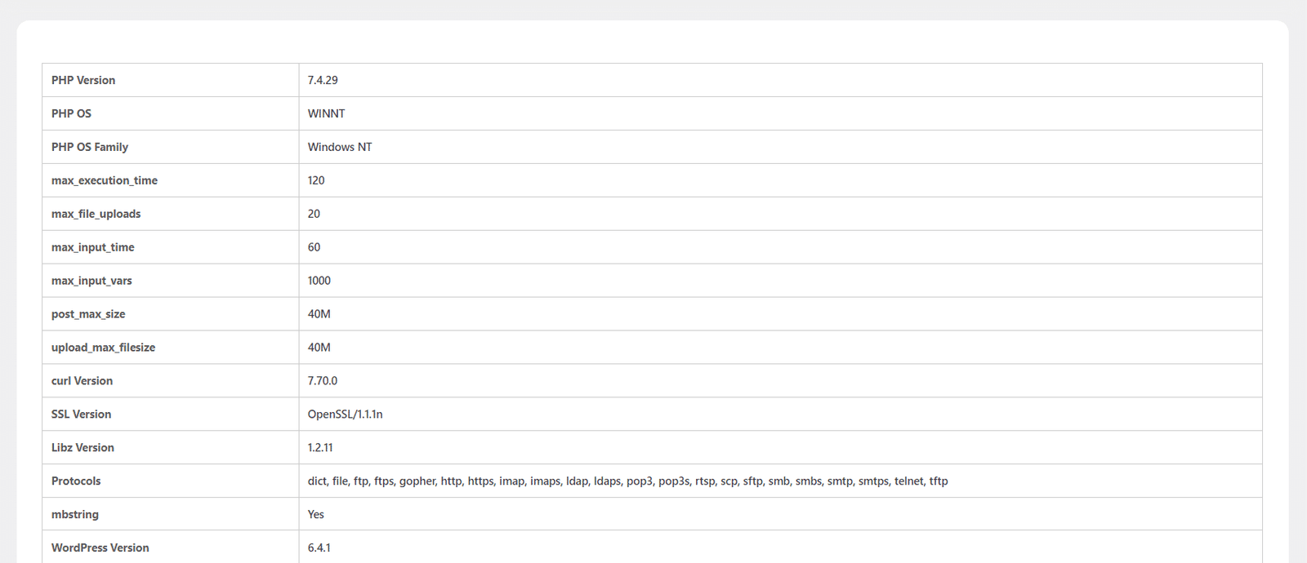Select the PHP OS row label

click(x=71, y=113)
